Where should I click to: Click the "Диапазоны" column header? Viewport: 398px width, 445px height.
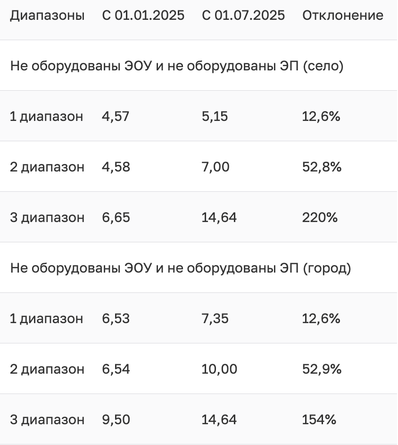pos(47,16)
